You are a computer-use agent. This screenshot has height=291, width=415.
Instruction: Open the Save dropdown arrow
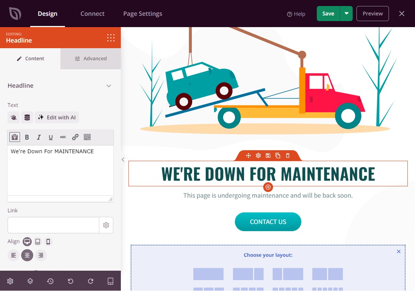(346, 14)
